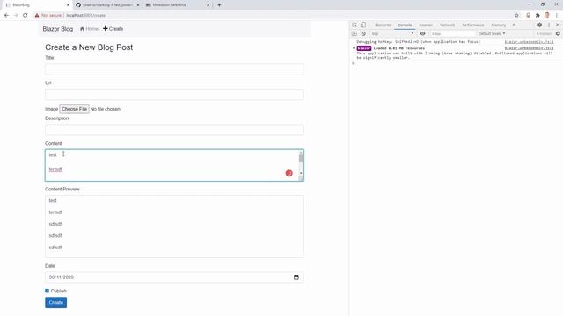Open the Chrome three-dot menu
The image size is (563, 316).
pyautogui.click(x=557, y=16)
